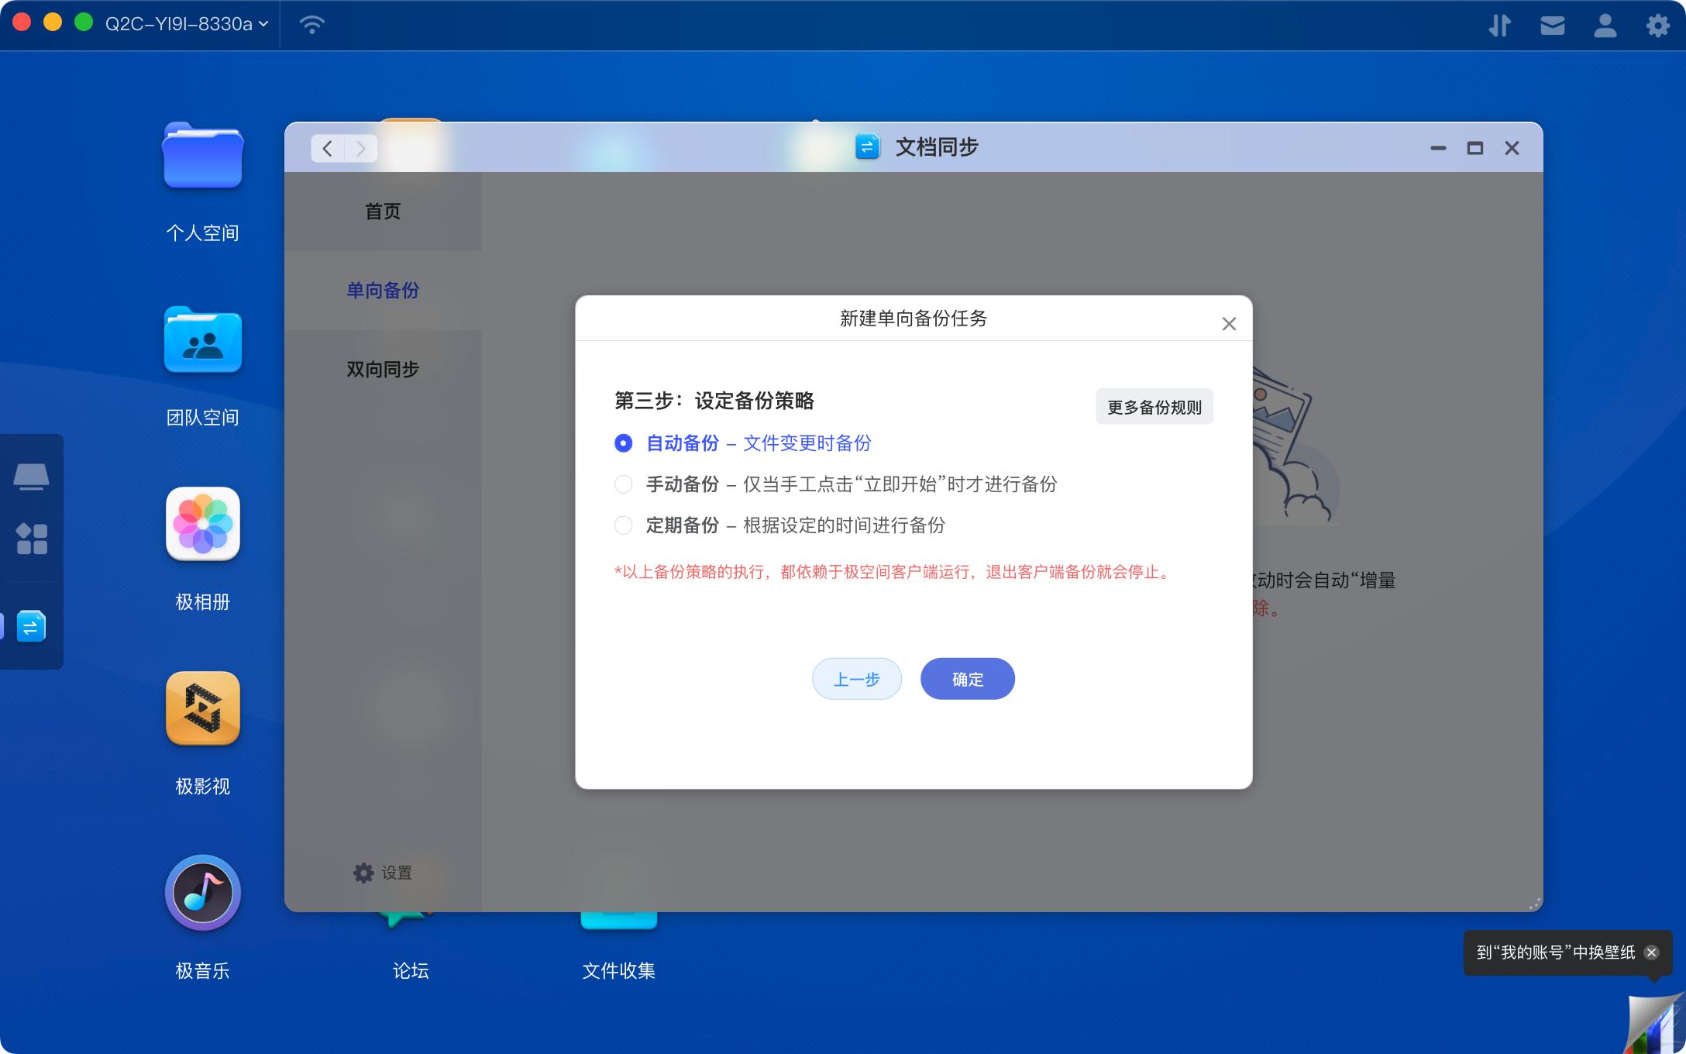The width and height of the screenshot is (1686, 1054).
Task: Open 更多备份规则 backup rules
Action: point(1154,405)
